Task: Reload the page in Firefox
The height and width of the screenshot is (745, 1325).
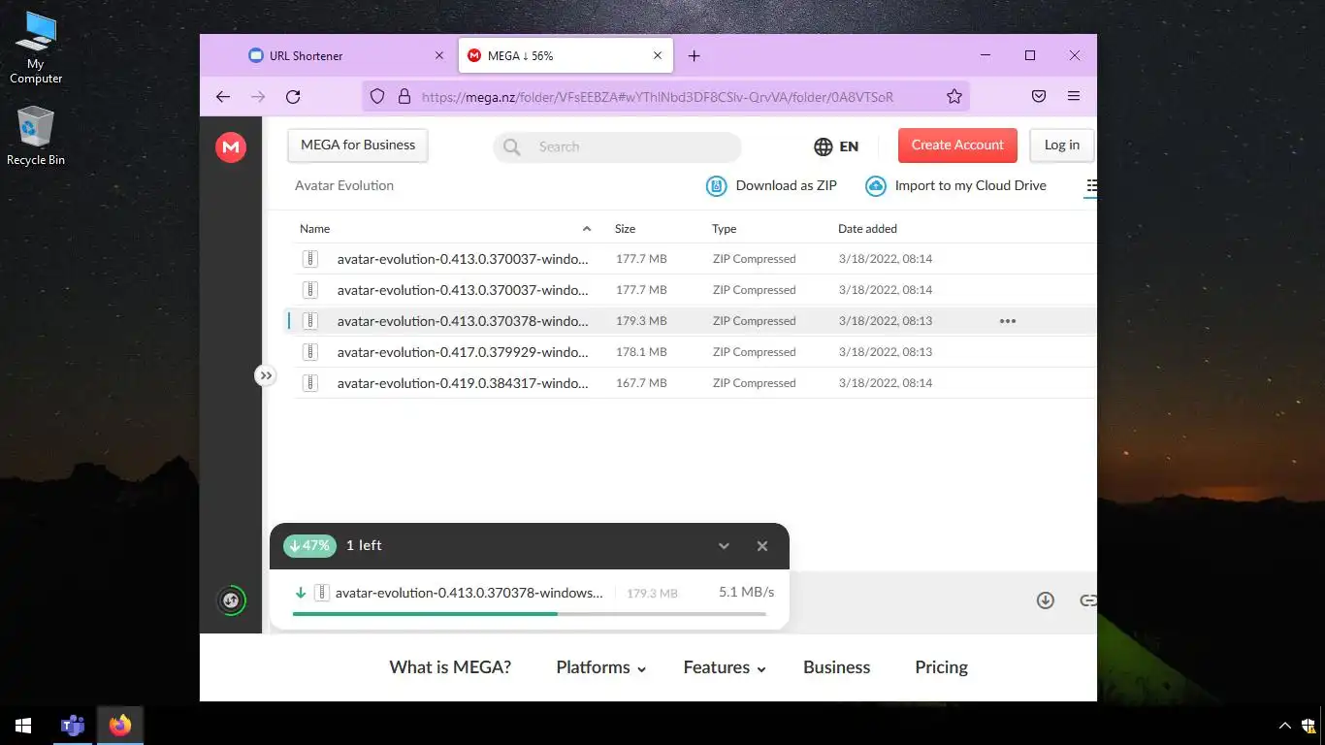Action: coord(293,96)
